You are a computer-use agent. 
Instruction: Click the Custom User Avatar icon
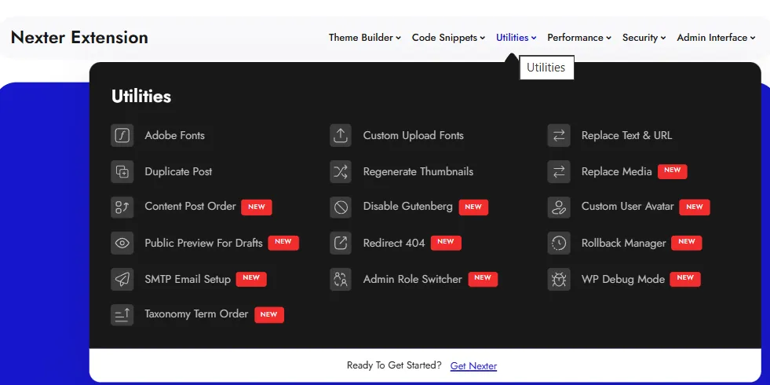click(559, 207)
